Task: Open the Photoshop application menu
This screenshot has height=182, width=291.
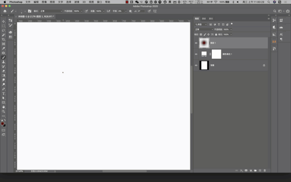Action: [16, 2]
